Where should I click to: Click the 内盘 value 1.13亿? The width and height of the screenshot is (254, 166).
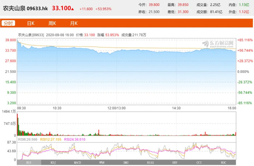(244, 5)
